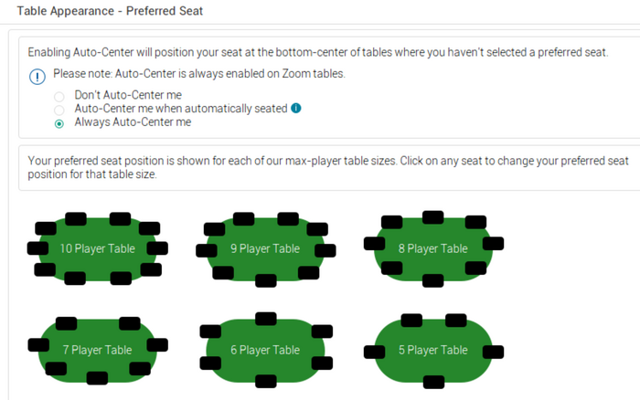Select bottom-center seat on 5 Player Table

(x=434, y=381)
